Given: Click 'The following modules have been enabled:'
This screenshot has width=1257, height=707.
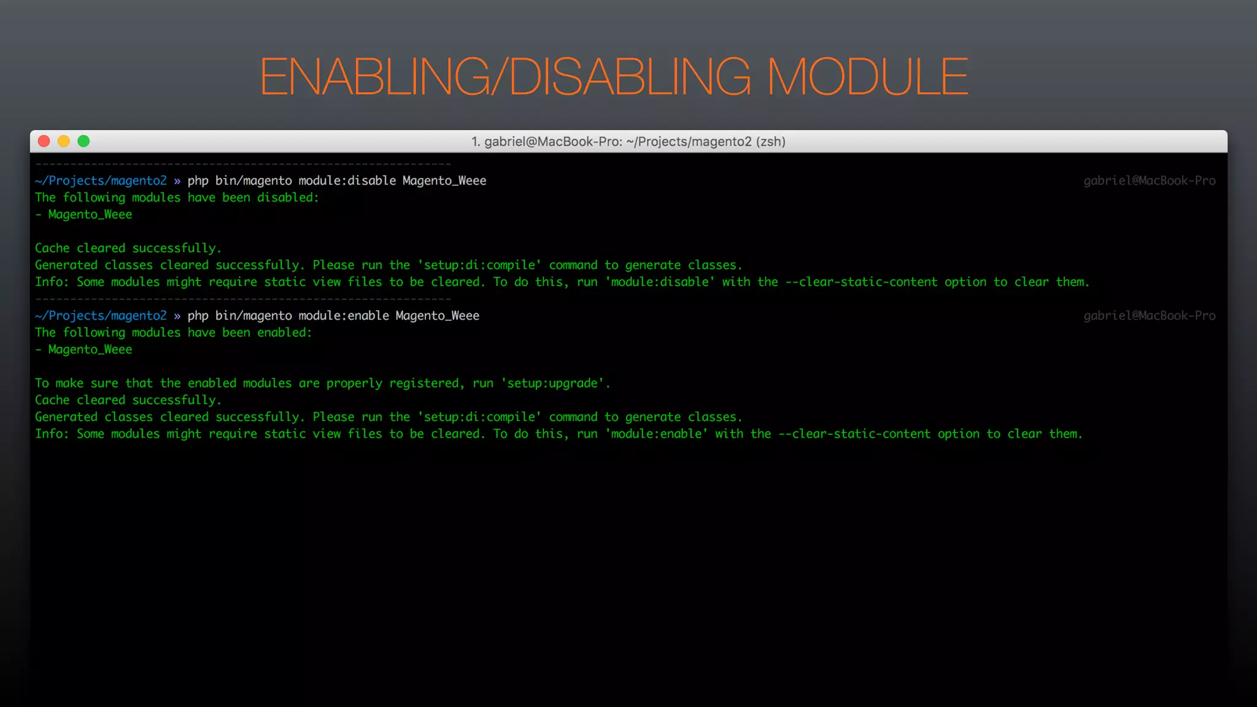Looking at the screenshot, I should click(173, 333).
